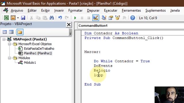The height and width of the screenshot is (103, 184).
Task: Click the Private Sub CommandButton1_Click() line
Action: [x=124, y=38]
